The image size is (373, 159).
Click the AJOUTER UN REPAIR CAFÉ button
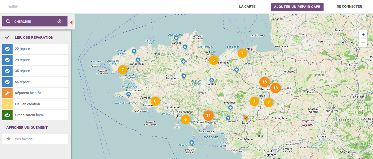(x=297, y=7)
